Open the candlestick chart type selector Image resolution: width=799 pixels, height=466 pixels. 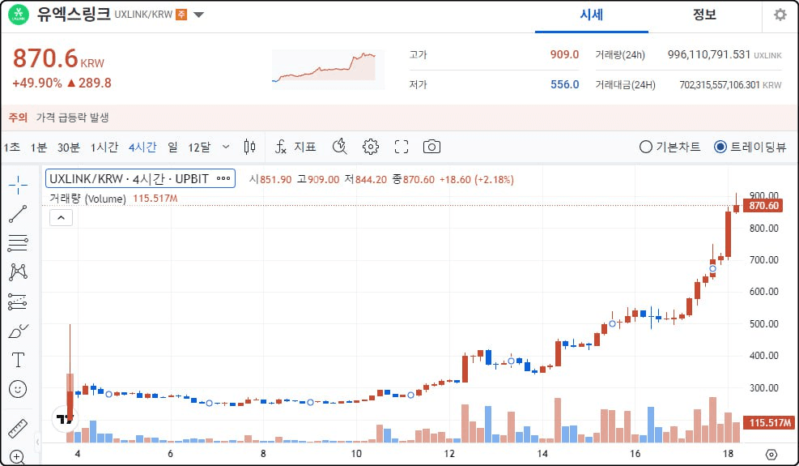[249, 147]
